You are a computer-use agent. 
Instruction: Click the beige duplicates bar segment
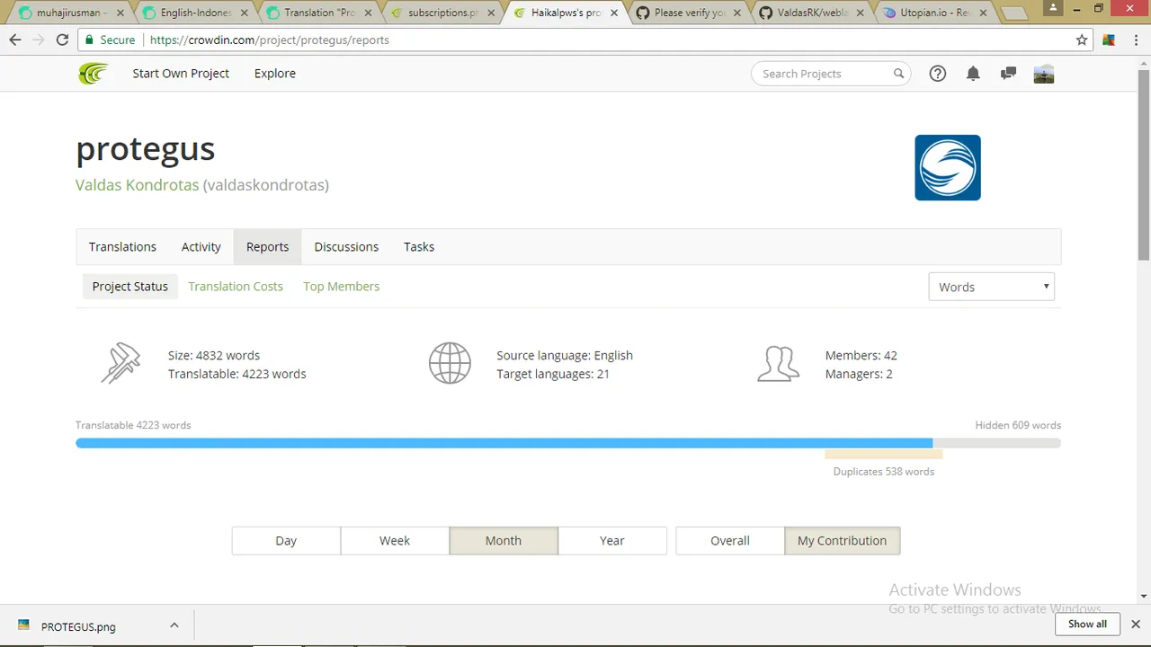point(884,455)
